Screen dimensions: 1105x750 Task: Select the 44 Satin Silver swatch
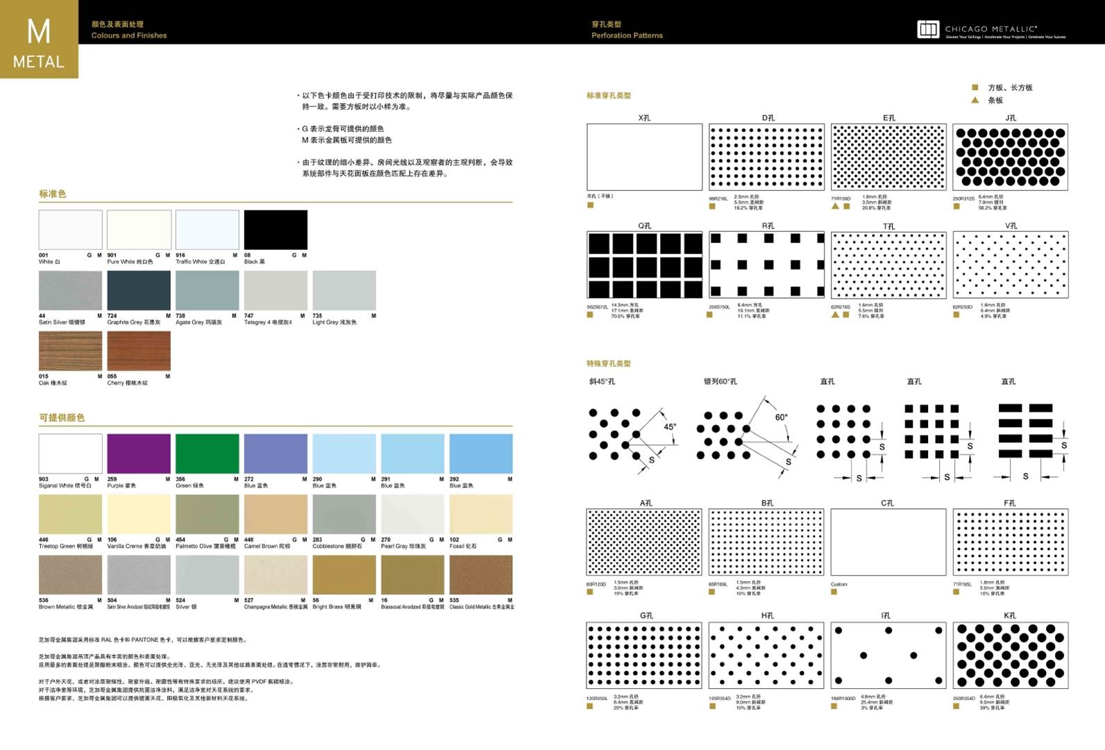tap(70, 290)
